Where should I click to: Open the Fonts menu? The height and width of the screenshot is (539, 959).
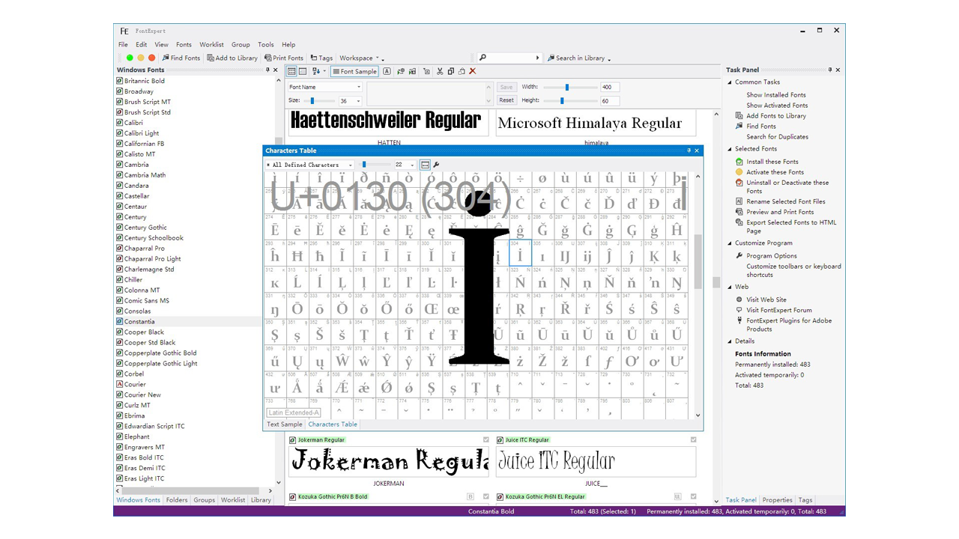click(x=184, y=45)
